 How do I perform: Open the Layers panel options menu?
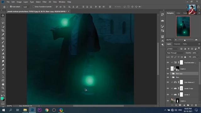click(199, 44)
